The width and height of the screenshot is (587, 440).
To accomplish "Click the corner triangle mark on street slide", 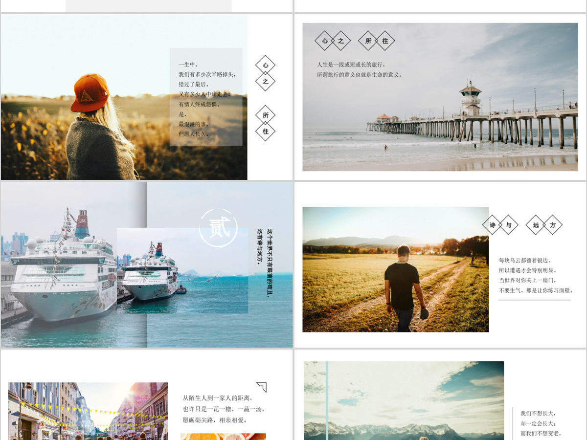I will (x=262, y=387).
